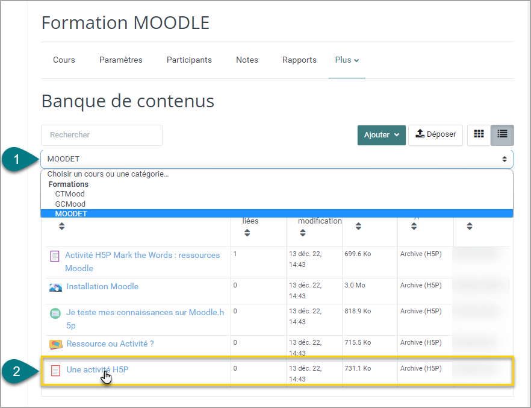Open the Rapports tab

(299, 60)
